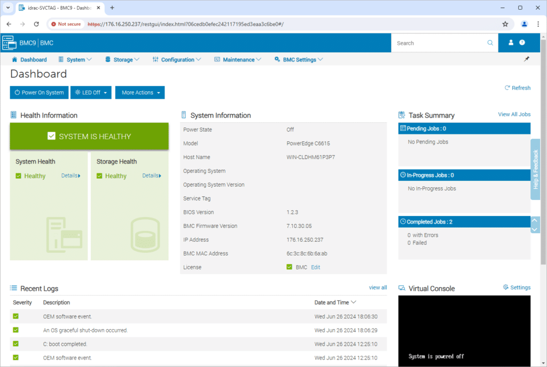Open the Maintenance menu
Image resolution: width=547 pixels, height=367 pixels.
[238, 60]
